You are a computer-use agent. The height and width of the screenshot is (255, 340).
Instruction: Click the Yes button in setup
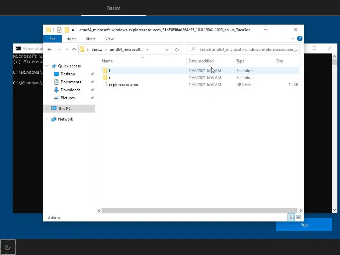pyautogui.click(x=304, y=225)
